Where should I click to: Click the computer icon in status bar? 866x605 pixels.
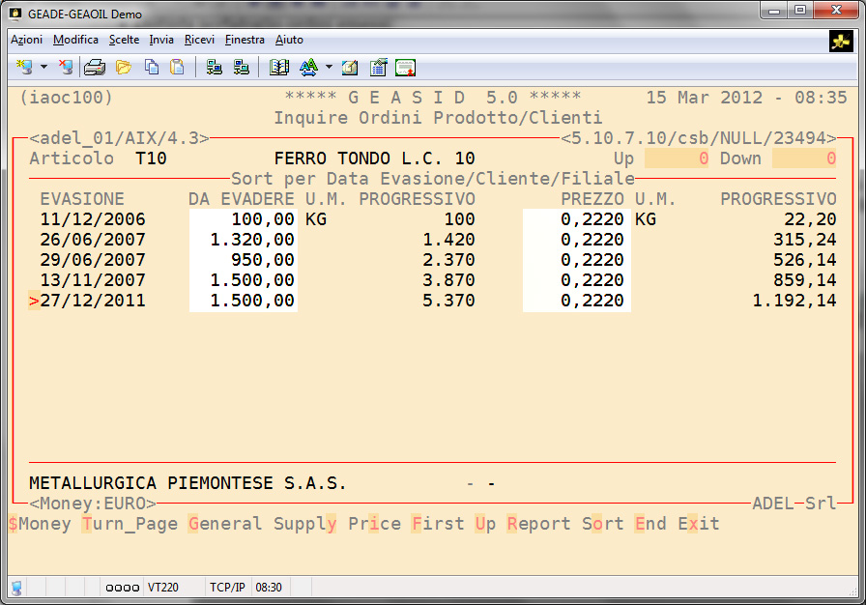[16, 587]
